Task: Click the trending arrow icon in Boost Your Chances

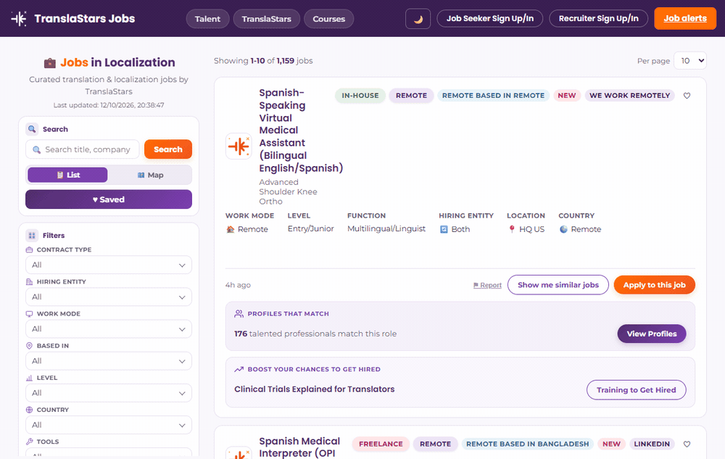Action: coord(239,369)
